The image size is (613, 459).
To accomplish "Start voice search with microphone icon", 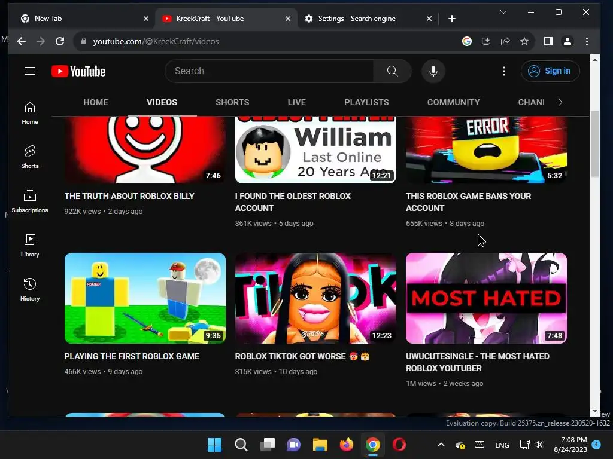I will click(433, 71).
